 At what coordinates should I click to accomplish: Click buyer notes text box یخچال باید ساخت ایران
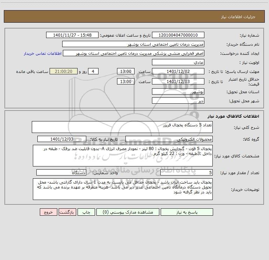123,189
